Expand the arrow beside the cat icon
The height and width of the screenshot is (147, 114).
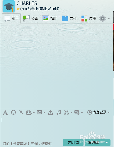coord(34,113)
